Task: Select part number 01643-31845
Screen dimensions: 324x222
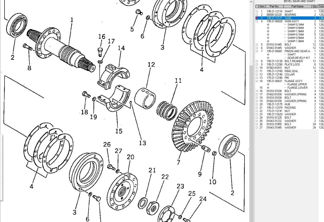Action: pos(274,128)
